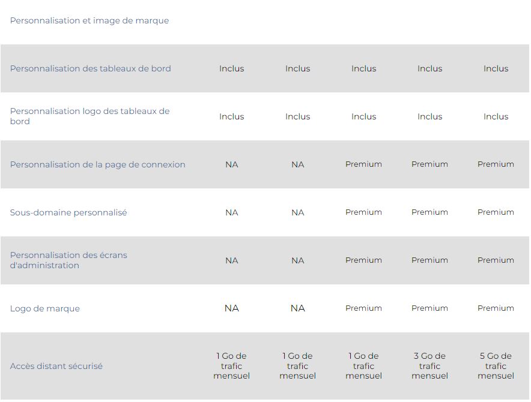Select middle "Premium" in écrans d'administration row

click(430, 260)
